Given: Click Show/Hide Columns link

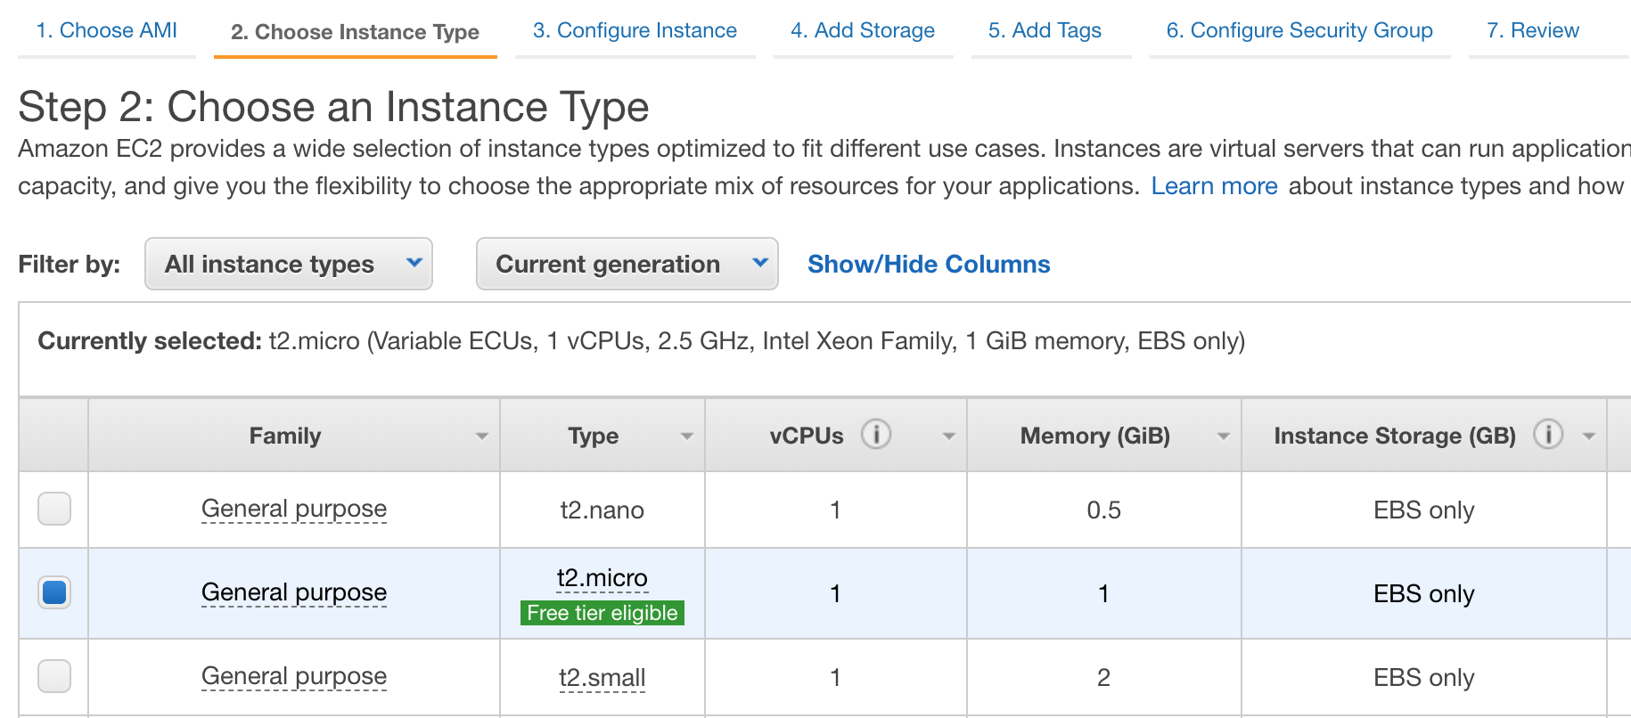Looking at the screenshot, I should [929, 265].
